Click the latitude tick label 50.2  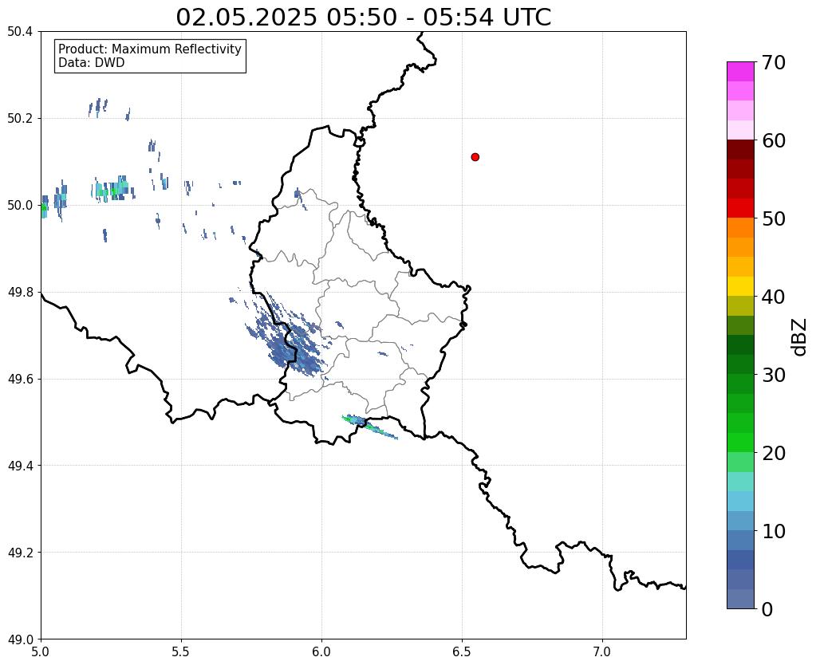20,119
